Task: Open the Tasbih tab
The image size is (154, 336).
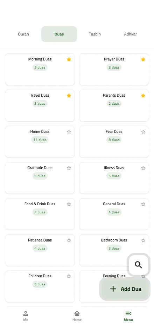Action: click(95, 34)
